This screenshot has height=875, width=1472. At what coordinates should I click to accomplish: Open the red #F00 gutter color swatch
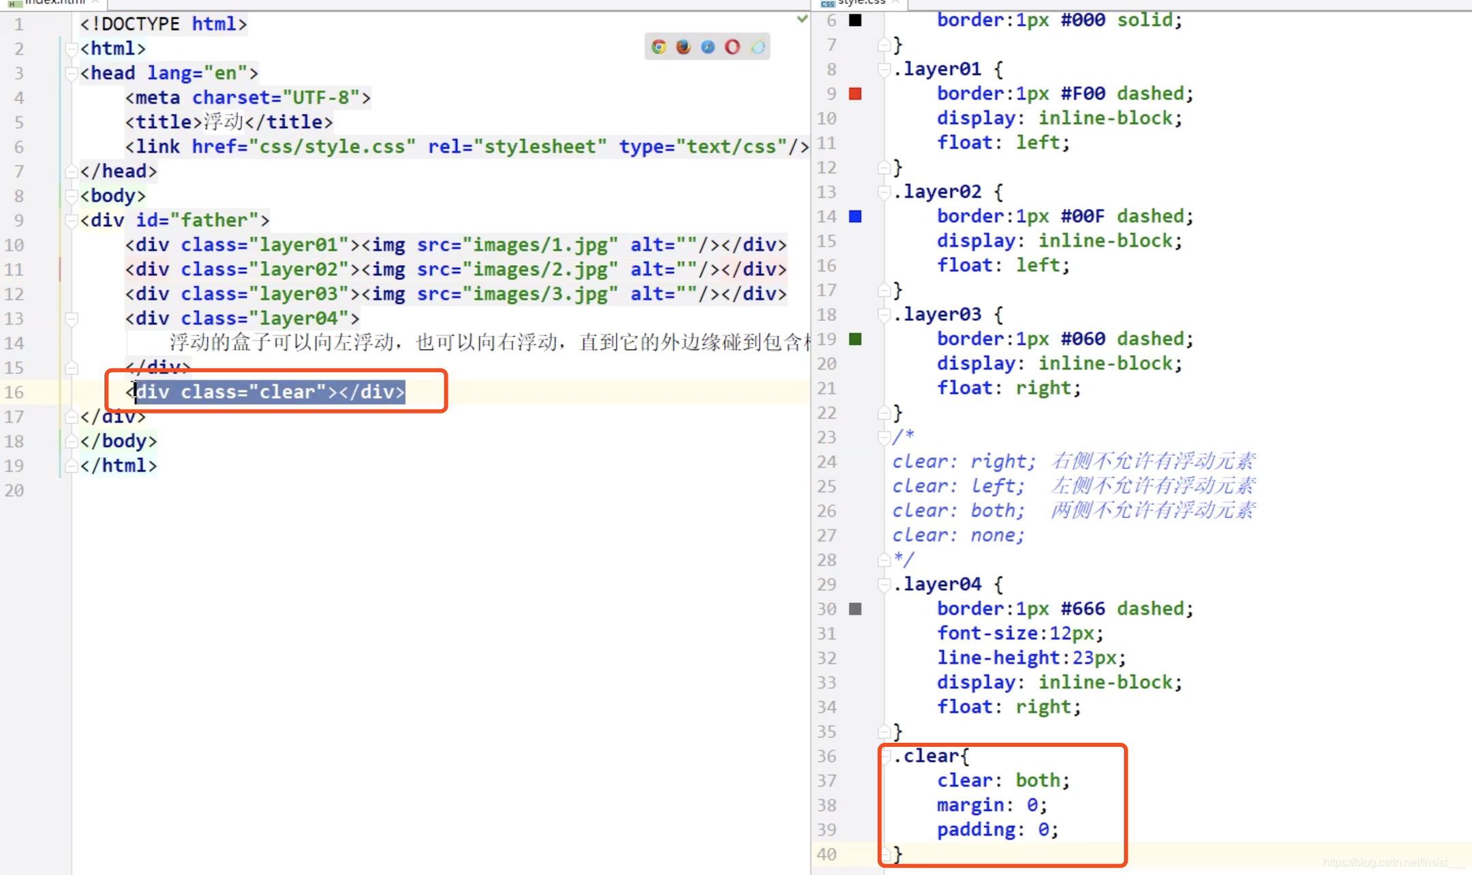pyautogui.click(x=855, y=94)
